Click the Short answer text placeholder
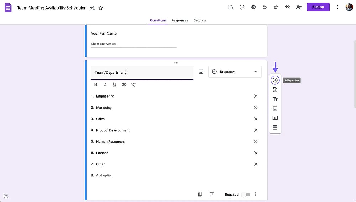 104,44
